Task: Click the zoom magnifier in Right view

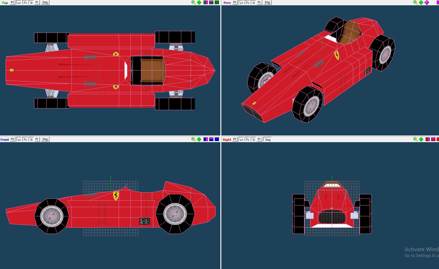Action: 415,139
